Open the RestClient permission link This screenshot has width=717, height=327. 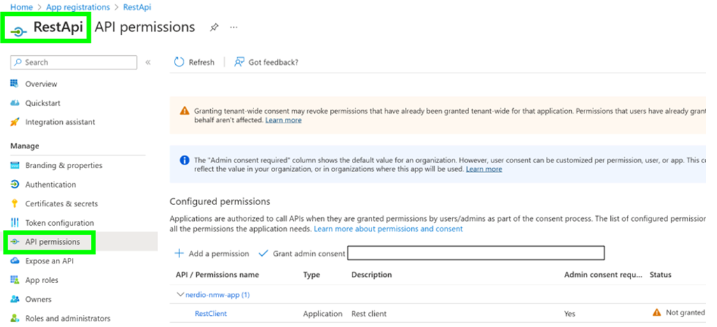coord(211,314)
